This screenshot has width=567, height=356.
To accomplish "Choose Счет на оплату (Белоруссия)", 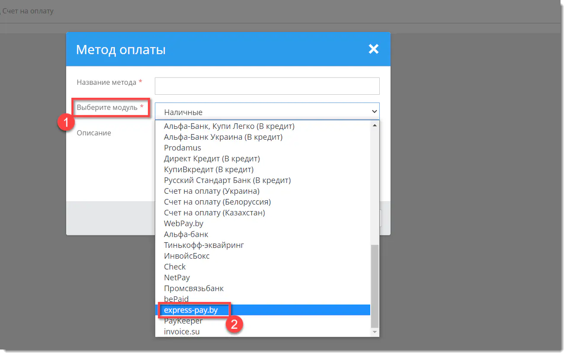I will 218,202.
